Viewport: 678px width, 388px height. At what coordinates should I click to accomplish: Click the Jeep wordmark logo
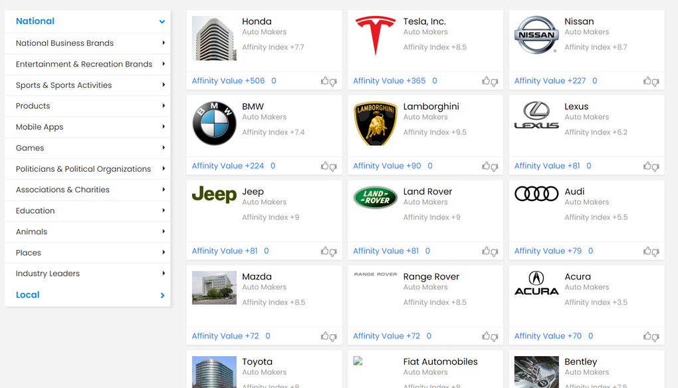pyautogui.click(x=214, y=194)
